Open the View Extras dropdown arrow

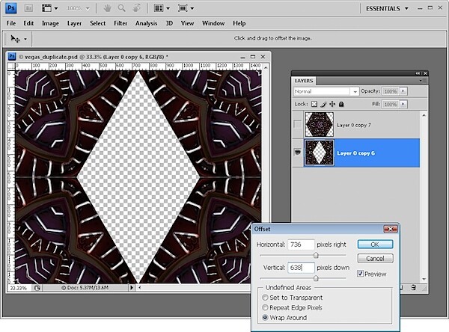(x=56, y=8)
